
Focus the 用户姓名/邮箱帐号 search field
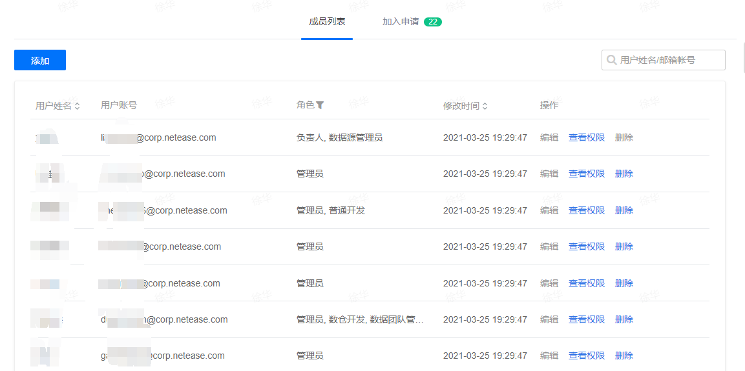669,60
